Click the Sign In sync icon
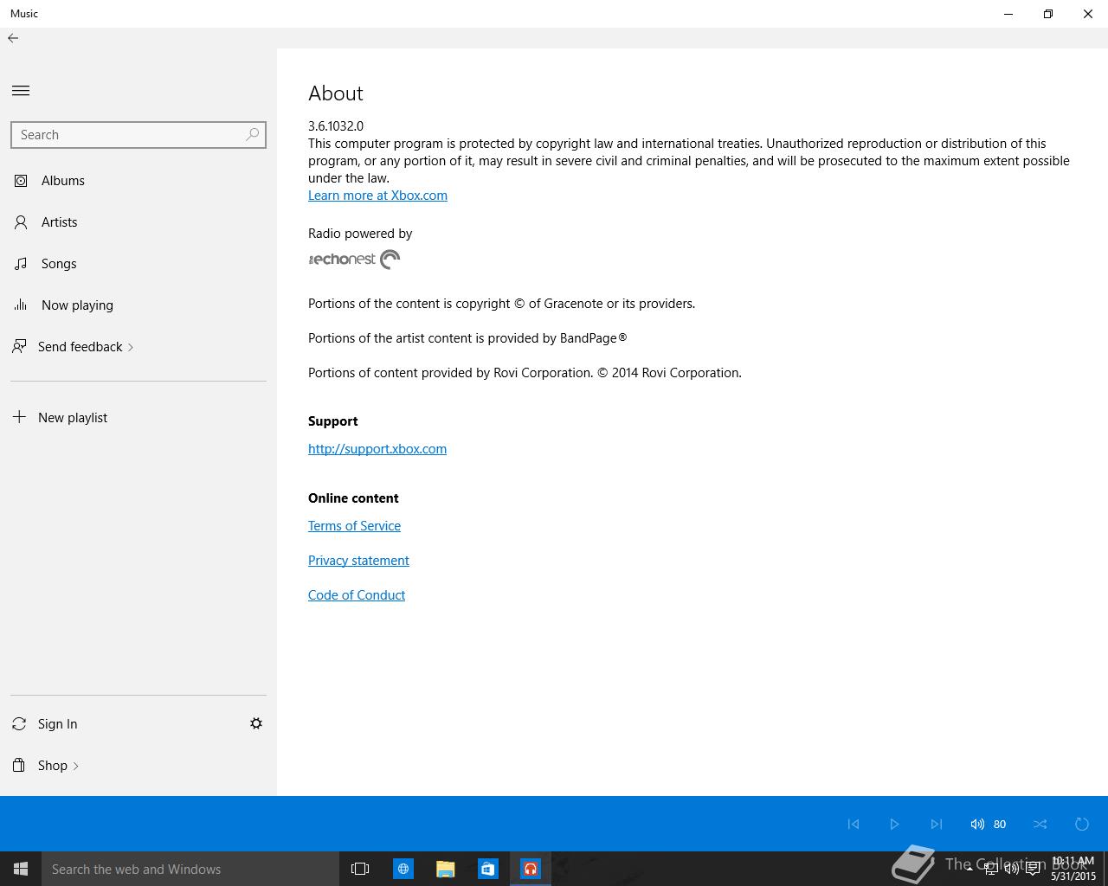 19,724
